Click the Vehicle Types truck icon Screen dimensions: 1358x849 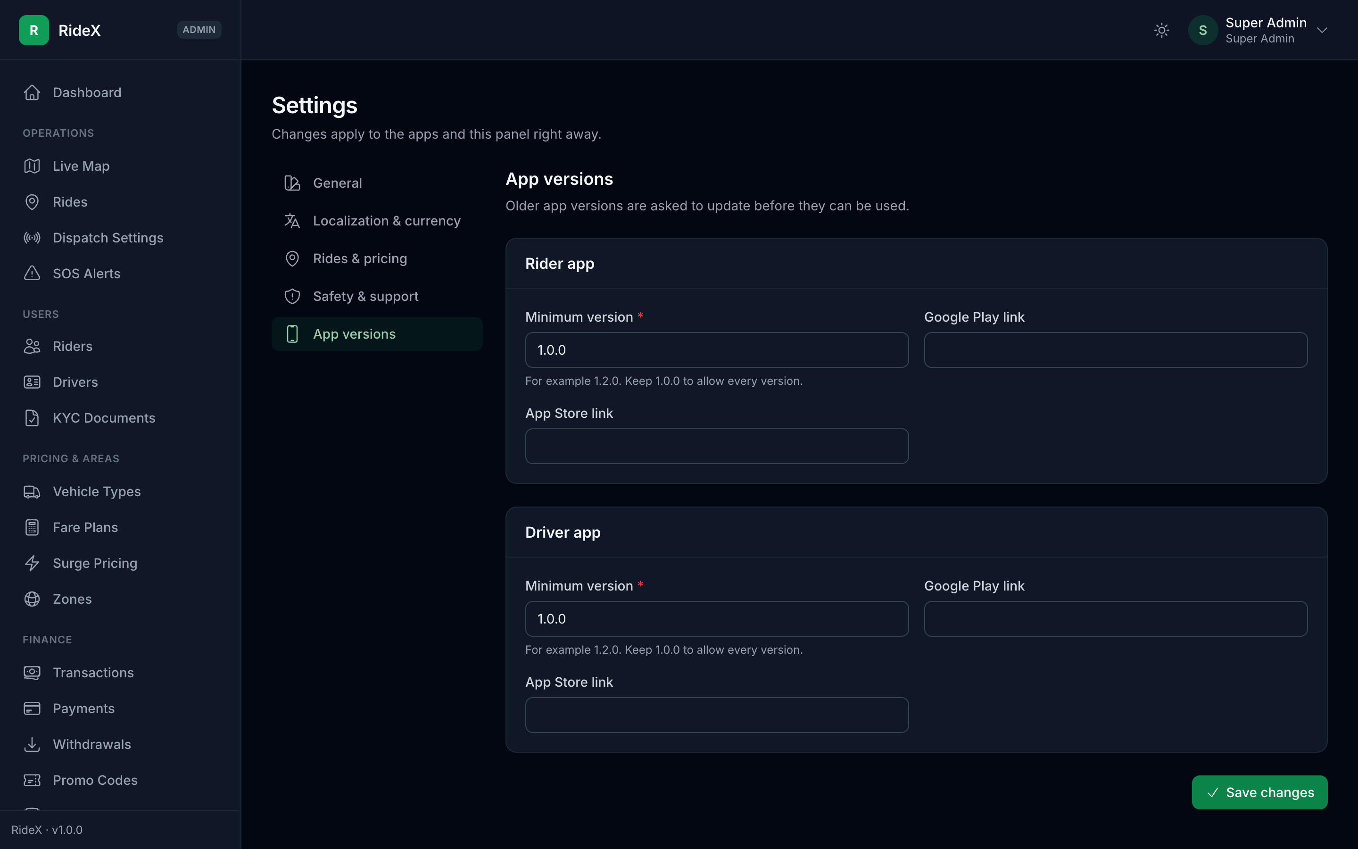[x=32, y=492]
